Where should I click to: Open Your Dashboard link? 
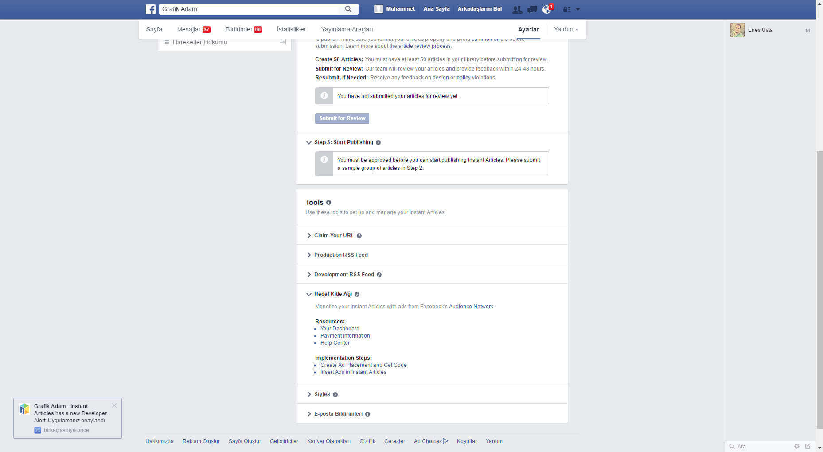coord(340,329)
